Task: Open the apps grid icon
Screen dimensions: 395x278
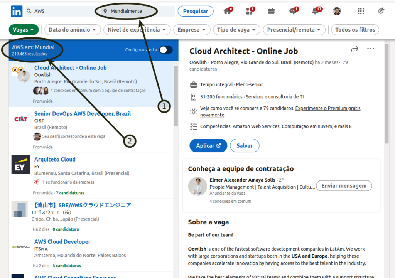Action: point(361,11)
